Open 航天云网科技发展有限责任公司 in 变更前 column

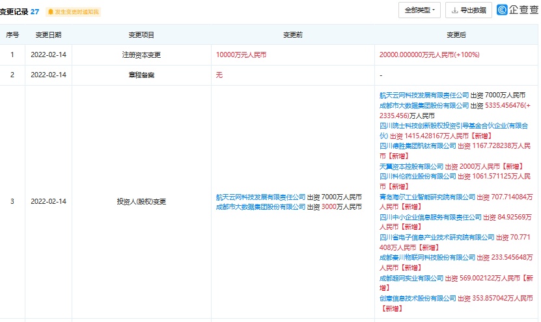pos(260,197)
